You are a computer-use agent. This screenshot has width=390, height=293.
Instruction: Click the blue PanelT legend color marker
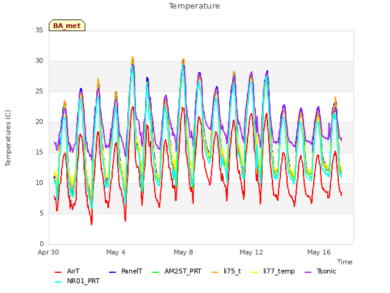(112, 272)
